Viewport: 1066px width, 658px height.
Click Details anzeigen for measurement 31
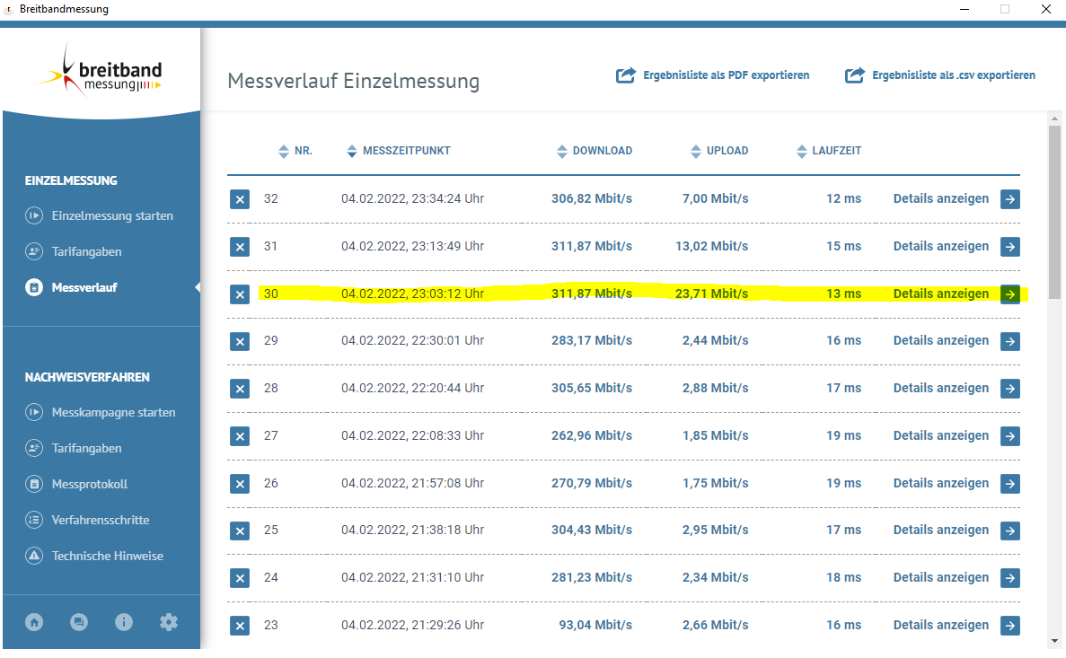(x=941, y=246)
